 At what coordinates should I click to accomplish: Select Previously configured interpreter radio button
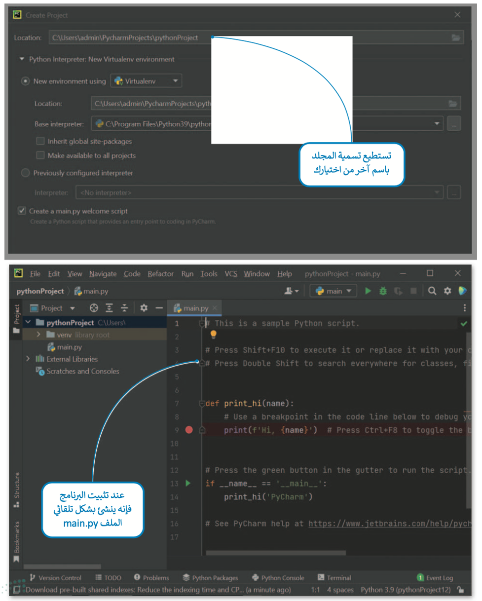26,173
